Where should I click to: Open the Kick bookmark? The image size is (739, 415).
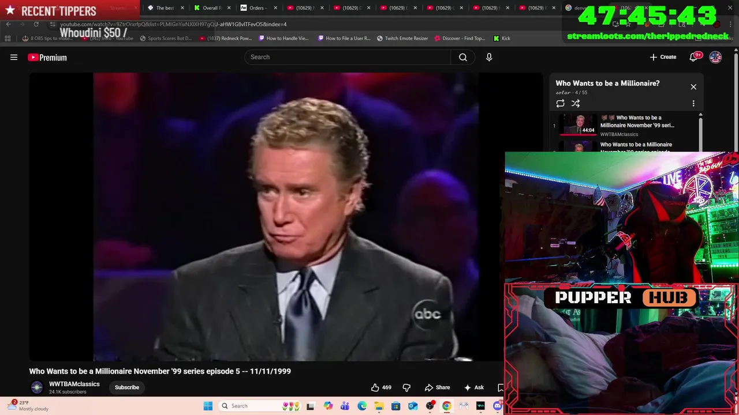pyautogui.click(x=502, y=39)
